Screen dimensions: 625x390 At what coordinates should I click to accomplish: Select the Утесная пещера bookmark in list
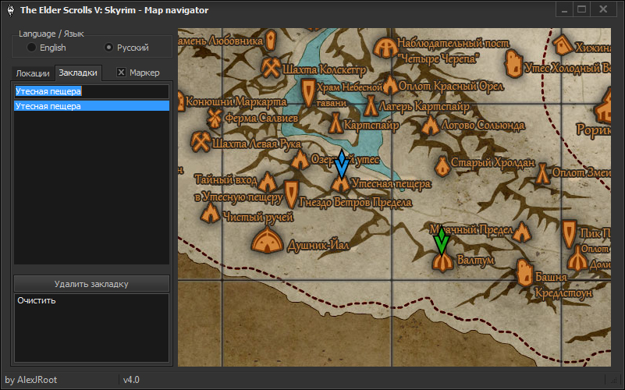coord(91,106)
